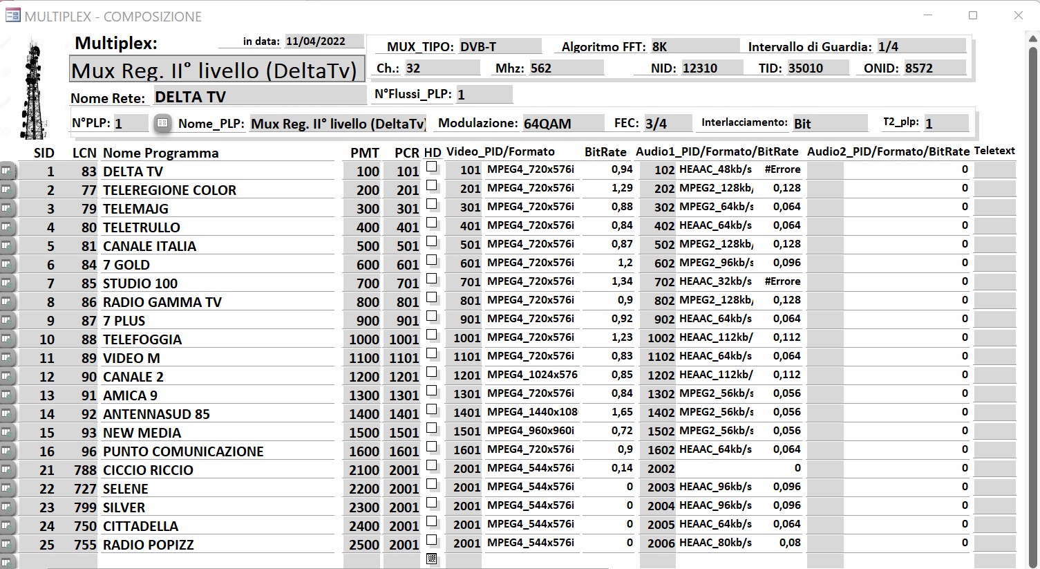Select PMT value 2400 for CITTADELLA
This screenshot has width=1040, height=569.
click(x=363, y=525)
